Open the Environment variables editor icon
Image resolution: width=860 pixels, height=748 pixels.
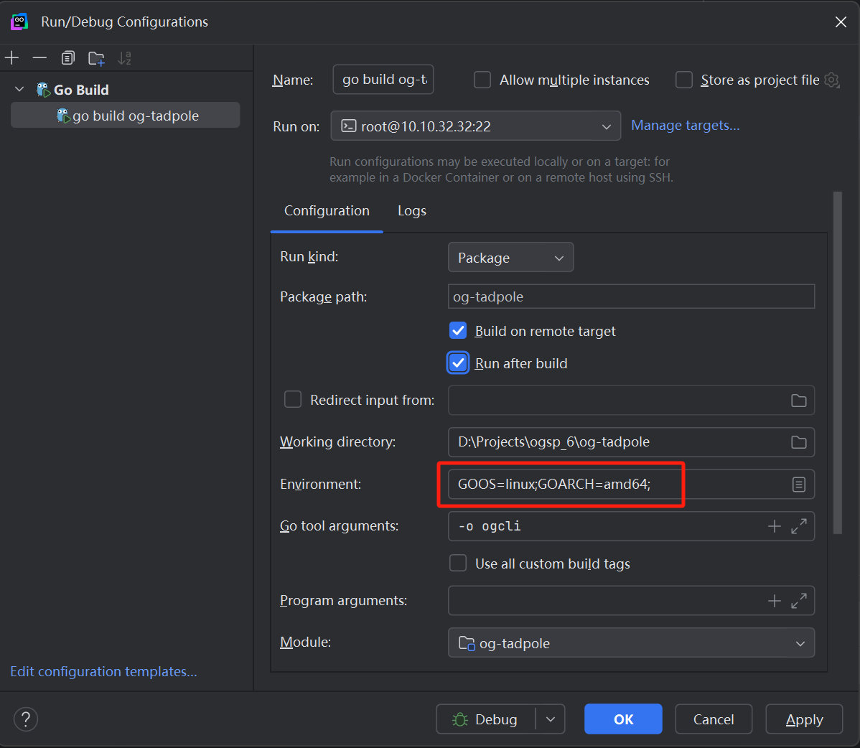point(798,485)
